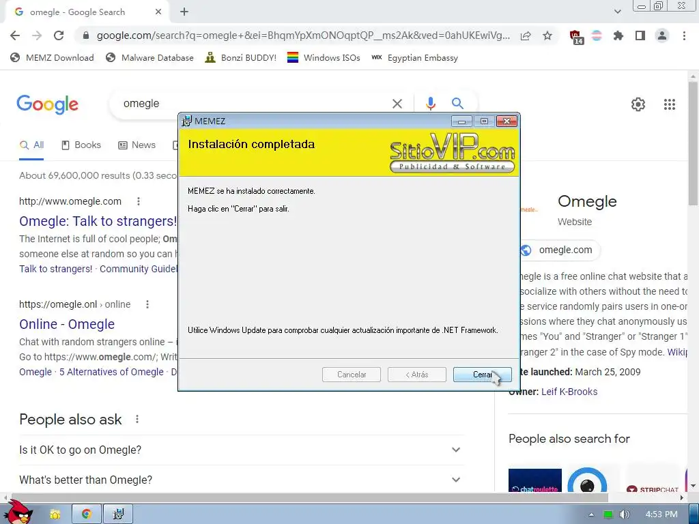The image size is (699, 524).
Task: Open the omegle.com website chip
Action: (560, 250)
